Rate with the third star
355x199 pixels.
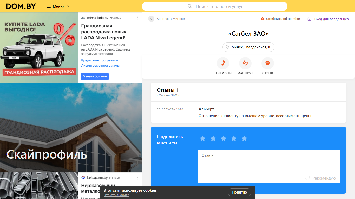click(x=223, y=139)
